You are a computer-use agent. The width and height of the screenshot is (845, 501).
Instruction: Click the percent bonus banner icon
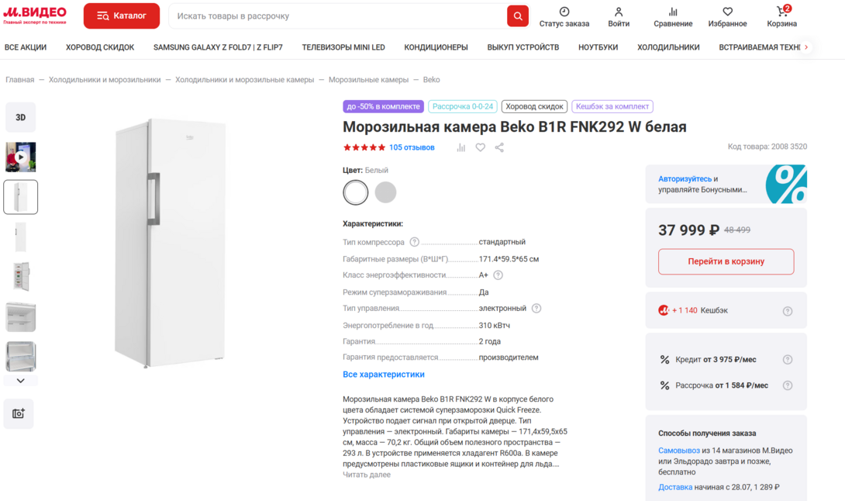pos(786,184)
